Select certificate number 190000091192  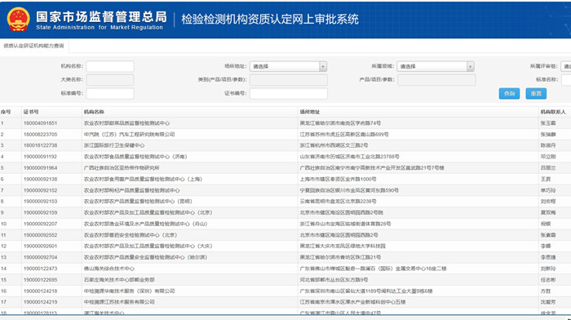click(40, 157)
